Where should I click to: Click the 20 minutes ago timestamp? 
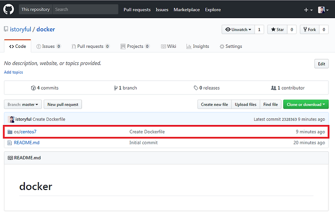tap(309, 143)
